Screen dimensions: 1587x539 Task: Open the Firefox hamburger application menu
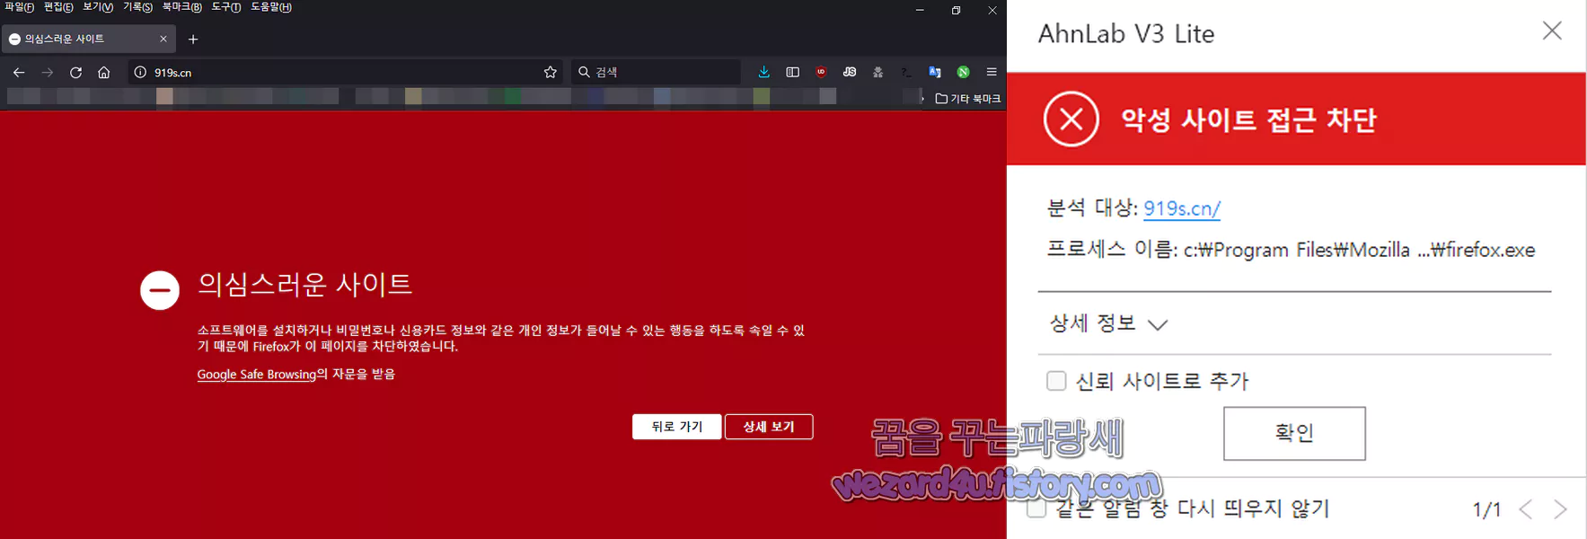coord(992,72)
